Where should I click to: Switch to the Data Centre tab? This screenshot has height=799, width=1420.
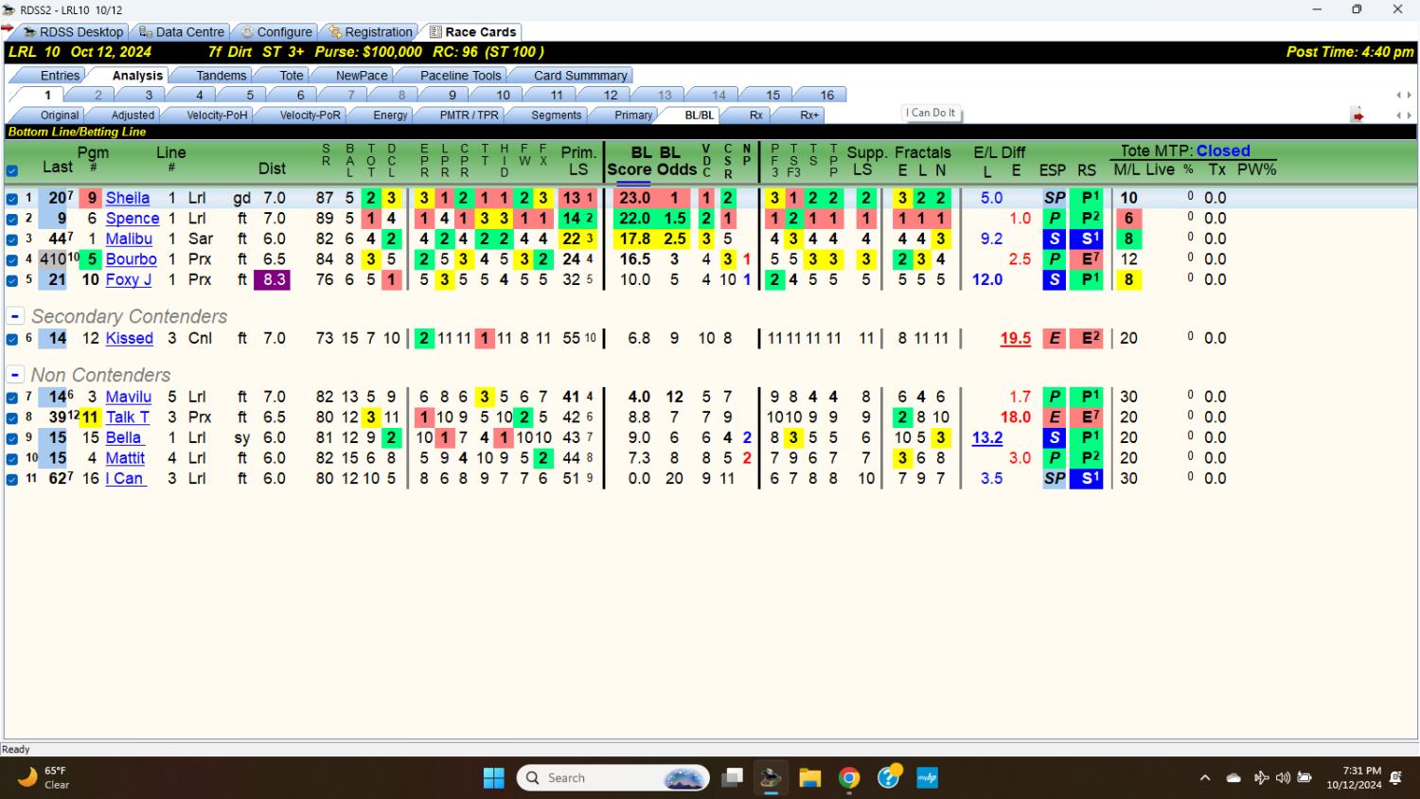pos(181,32)
